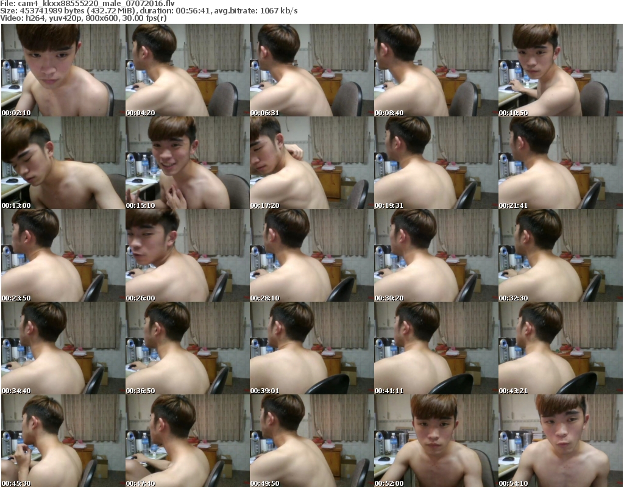Screen dimensions: 624x487
Task: Pick the last thumbnail at 00:54:10
Action: point(561,441)
